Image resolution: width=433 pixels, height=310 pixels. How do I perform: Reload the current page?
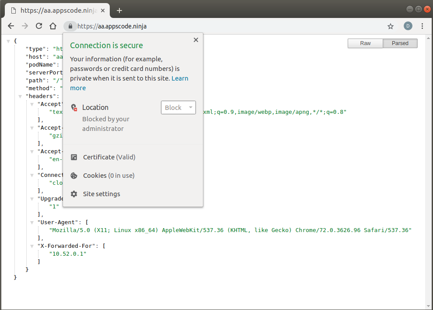[x=39, y=26]
